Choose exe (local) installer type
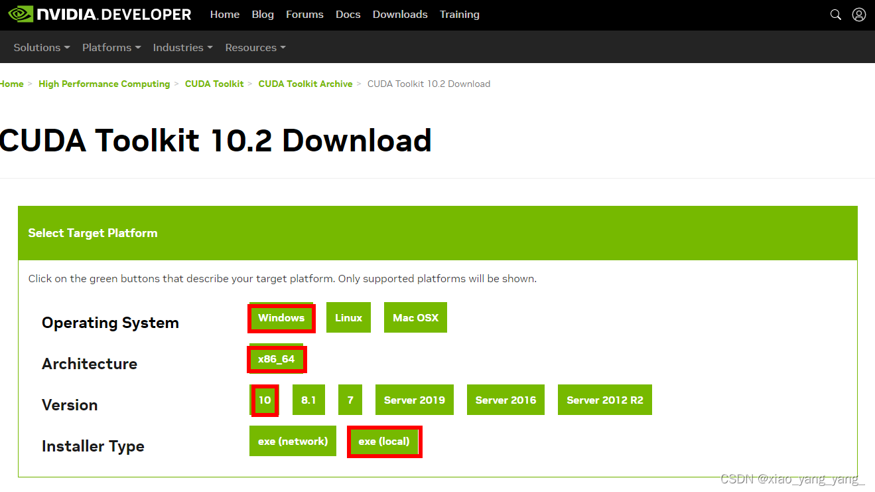Viewport: 875px width, 492px height. click(384, 442)
